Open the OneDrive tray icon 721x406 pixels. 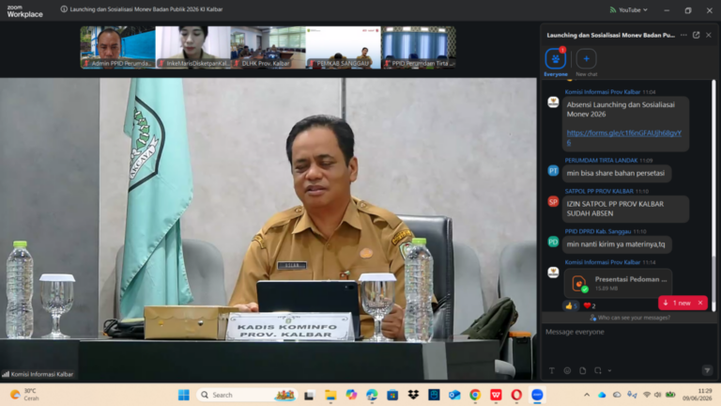(602, 395)
